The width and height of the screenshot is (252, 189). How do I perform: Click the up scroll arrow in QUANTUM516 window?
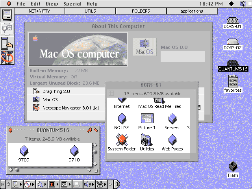[95, 145]
